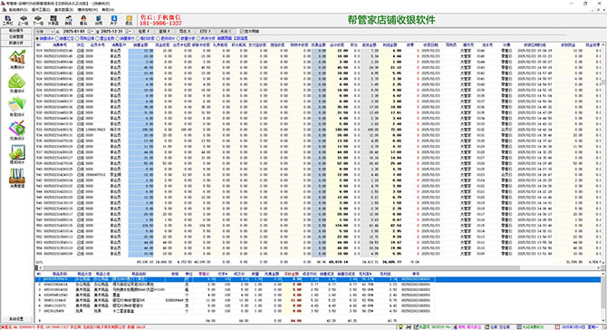The image size is (607, 330).
Task: Go to next group with 下一组 arrow
Action: [x=38, y=20]
